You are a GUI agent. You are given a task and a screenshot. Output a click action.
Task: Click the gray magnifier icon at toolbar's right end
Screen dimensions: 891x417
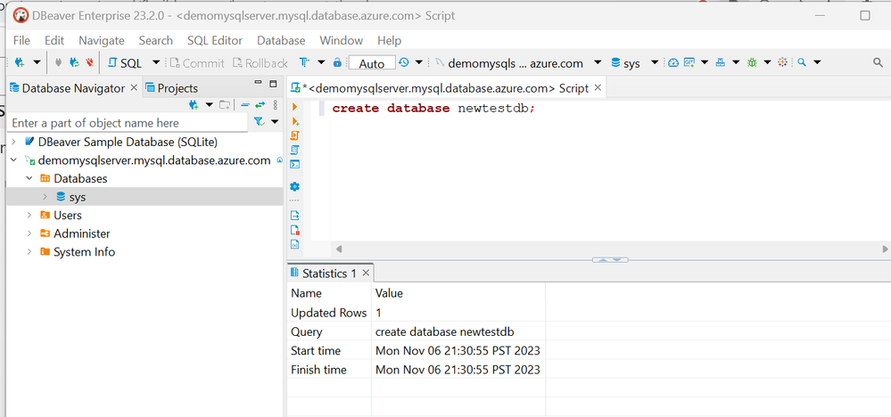click(x=878, y=62)
